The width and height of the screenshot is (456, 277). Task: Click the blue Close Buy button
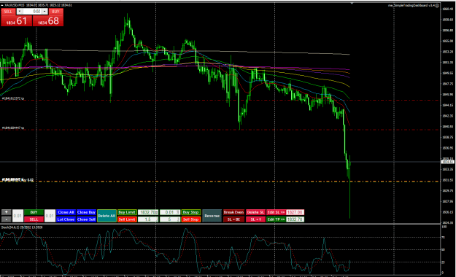tap(86, 212)
